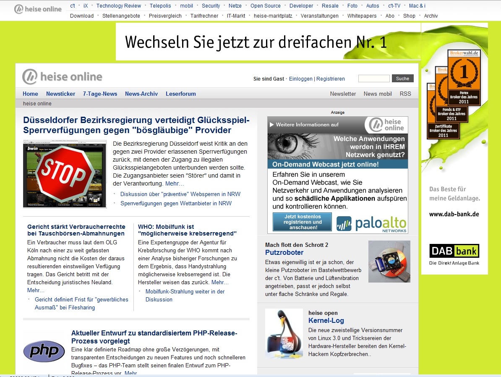This screenshot has height=377, width=501.
Task: Click the palo alto networks logo
Action: [x=372, y=223]
